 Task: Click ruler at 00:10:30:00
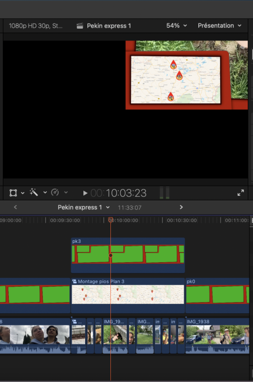[x=182, y=220]
